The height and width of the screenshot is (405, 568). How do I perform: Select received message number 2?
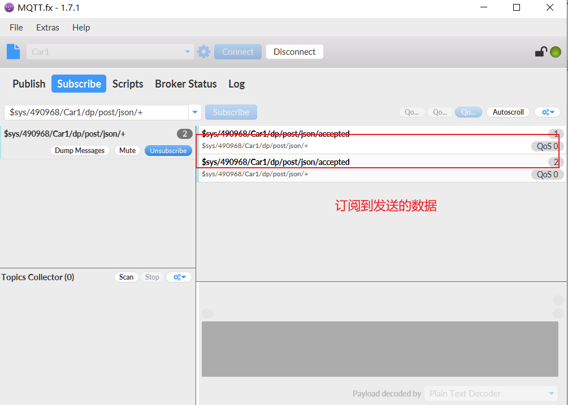click(x=381, y=168)
